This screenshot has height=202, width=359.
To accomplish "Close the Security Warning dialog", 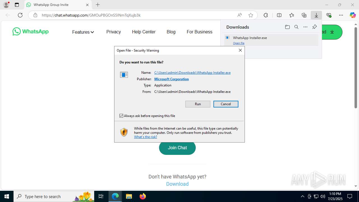I will tap(240, 50).
